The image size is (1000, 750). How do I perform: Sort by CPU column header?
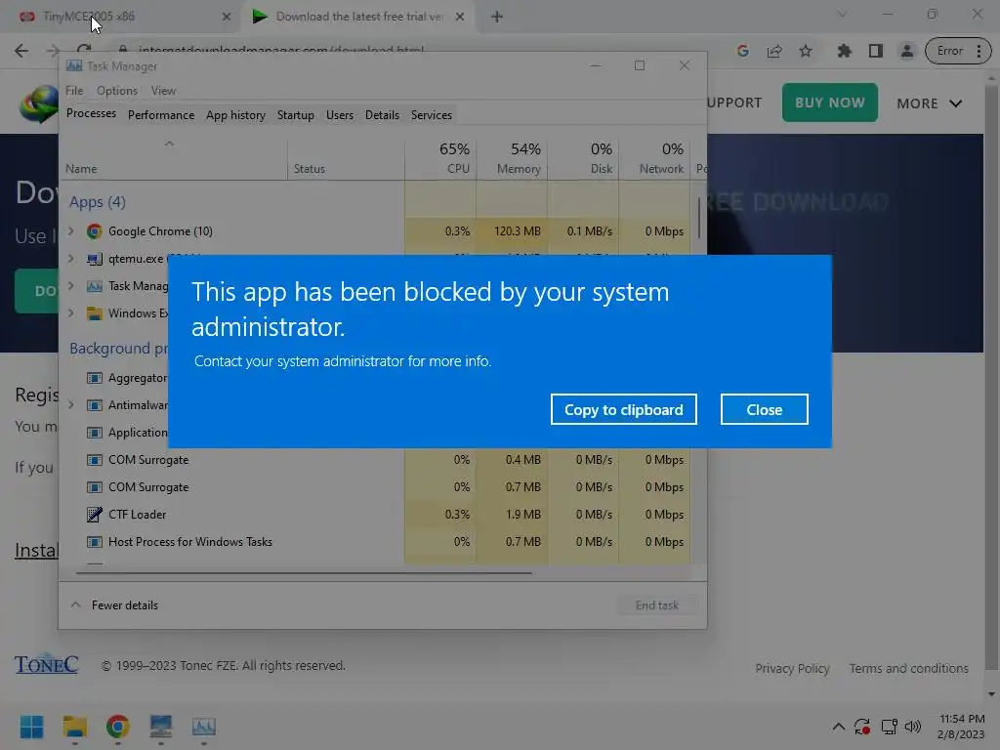[440, 158]
